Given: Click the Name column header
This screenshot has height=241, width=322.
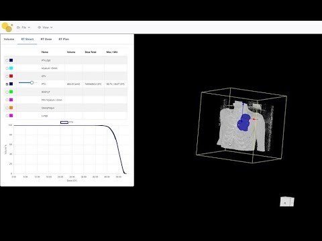Looking at the screenshot, I should (45, 52).
